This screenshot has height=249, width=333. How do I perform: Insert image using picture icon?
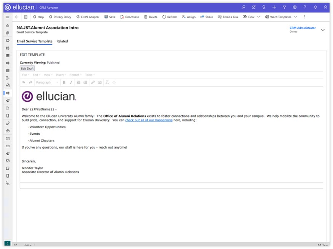(100, 82)
